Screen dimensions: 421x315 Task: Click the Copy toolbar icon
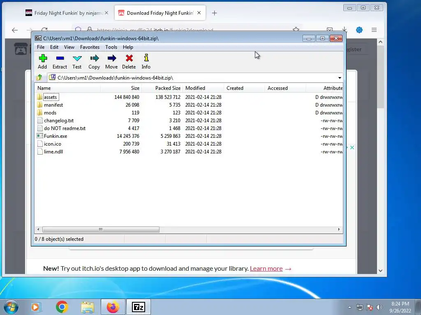click(x=94, y=58)
